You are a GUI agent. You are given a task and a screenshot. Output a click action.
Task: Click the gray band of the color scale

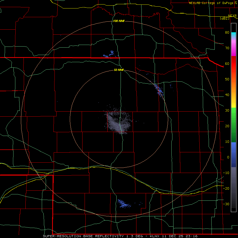(x=234, y=187)
